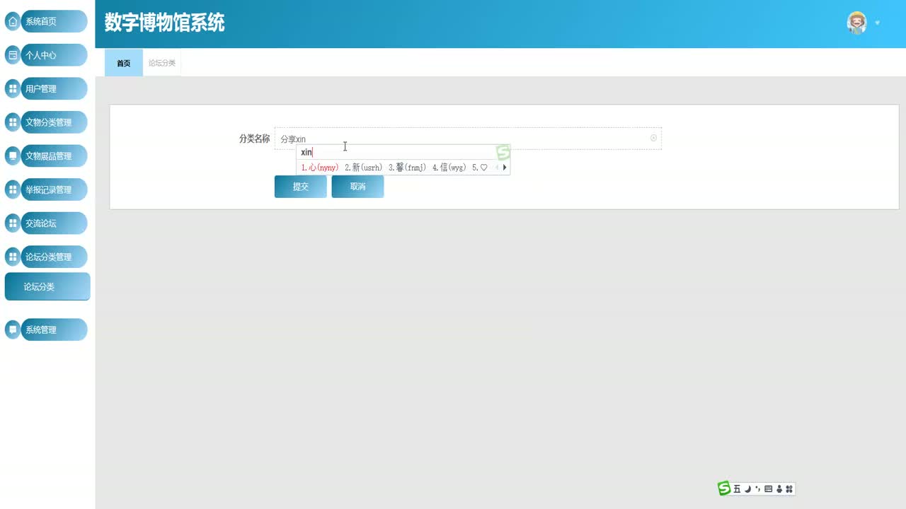Click the xin composition text in IME
The height and width of the screenshot is (509, 906).
[306, 152]
